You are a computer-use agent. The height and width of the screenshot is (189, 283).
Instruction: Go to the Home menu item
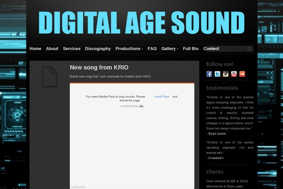point(35,49)
